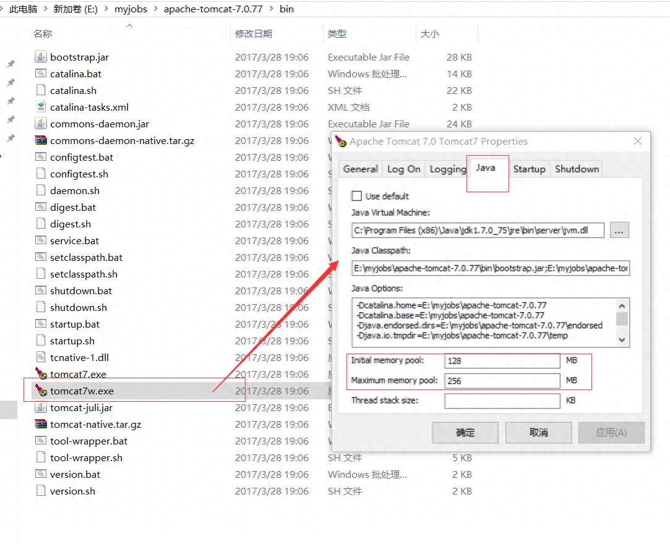
Task: Click the daemon.sh file icon
Action: 41,190
